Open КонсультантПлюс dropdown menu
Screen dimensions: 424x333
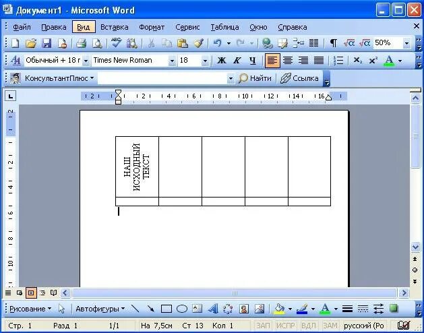click(59, 78)
